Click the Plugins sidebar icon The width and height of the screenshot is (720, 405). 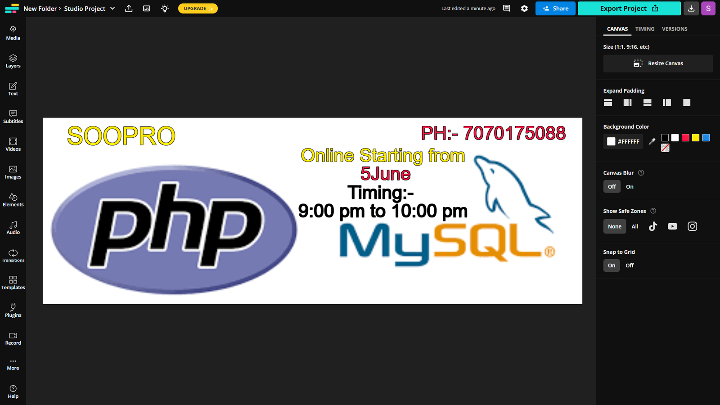click(13, 310)
